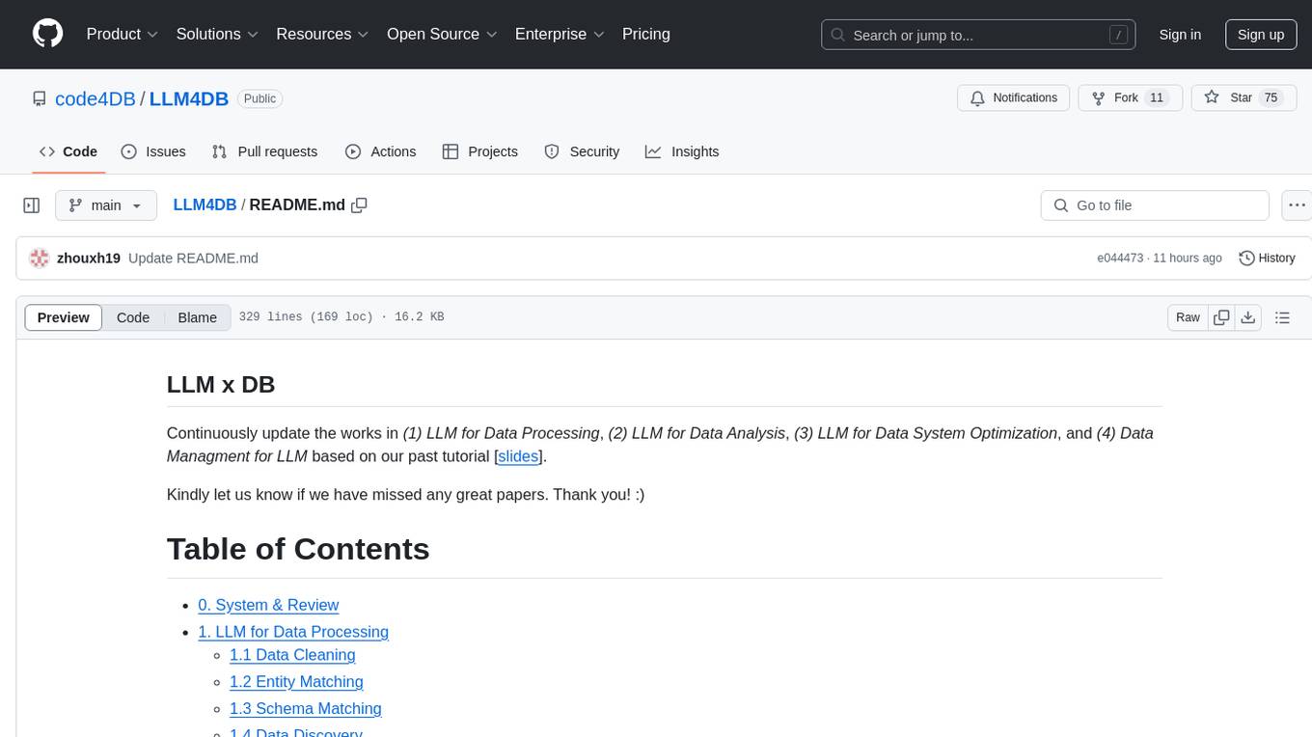The image size is (1312, 737).
Task: Jump to 1.1 Data Cleaning
Action: tap(292, 655)
